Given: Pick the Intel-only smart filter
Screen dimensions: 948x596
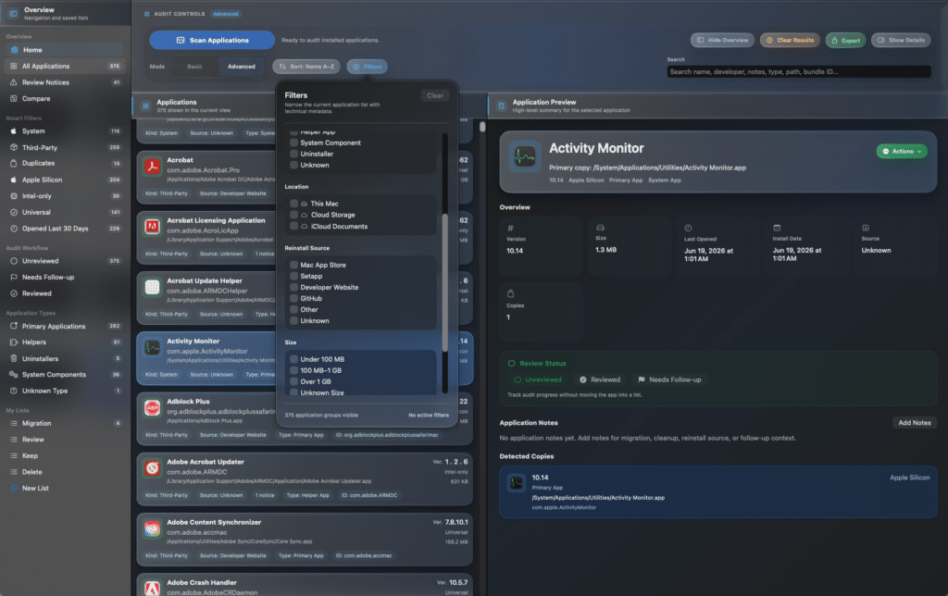Looking at the screenshot, I should click(65, 196).
